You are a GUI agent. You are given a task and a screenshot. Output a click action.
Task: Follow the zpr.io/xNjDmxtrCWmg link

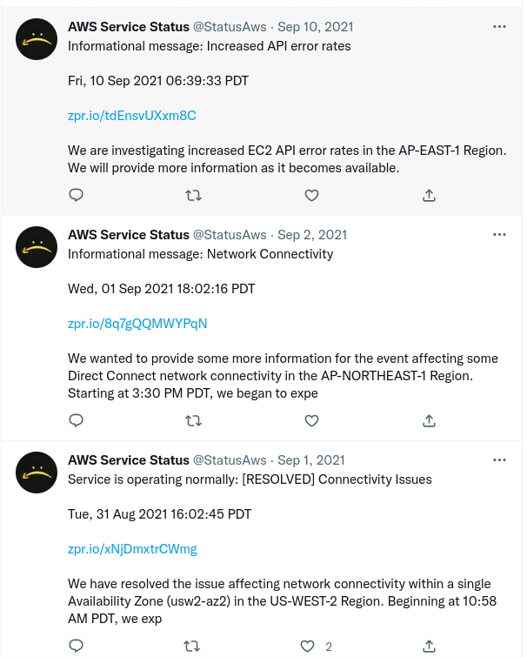132,549
